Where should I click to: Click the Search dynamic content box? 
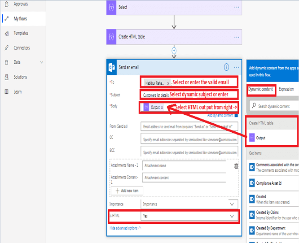click(x=274, y=106)
